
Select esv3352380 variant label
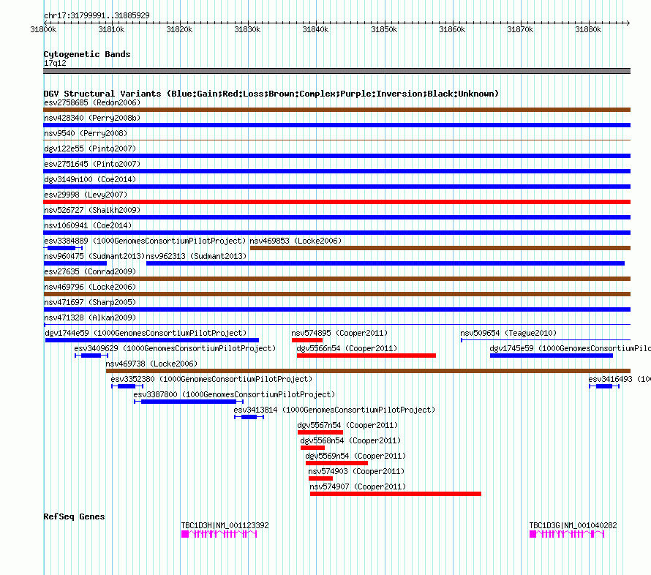[211, 379]
